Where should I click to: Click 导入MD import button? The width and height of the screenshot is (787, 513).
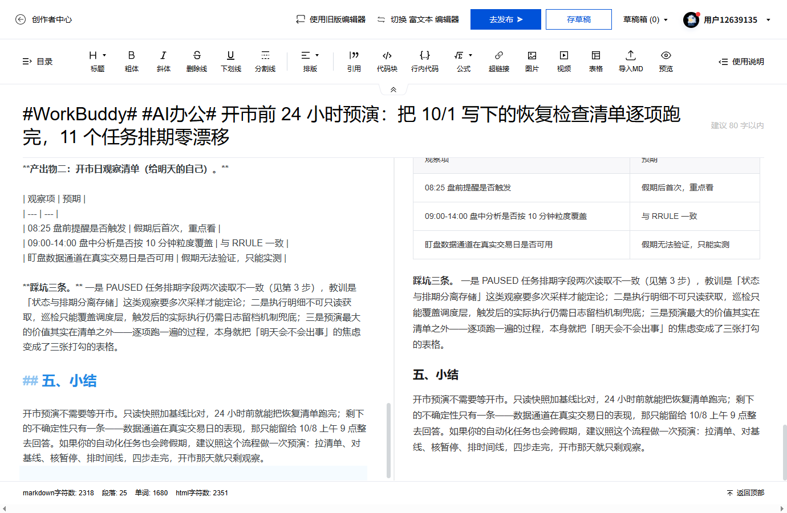pos(631,62)
